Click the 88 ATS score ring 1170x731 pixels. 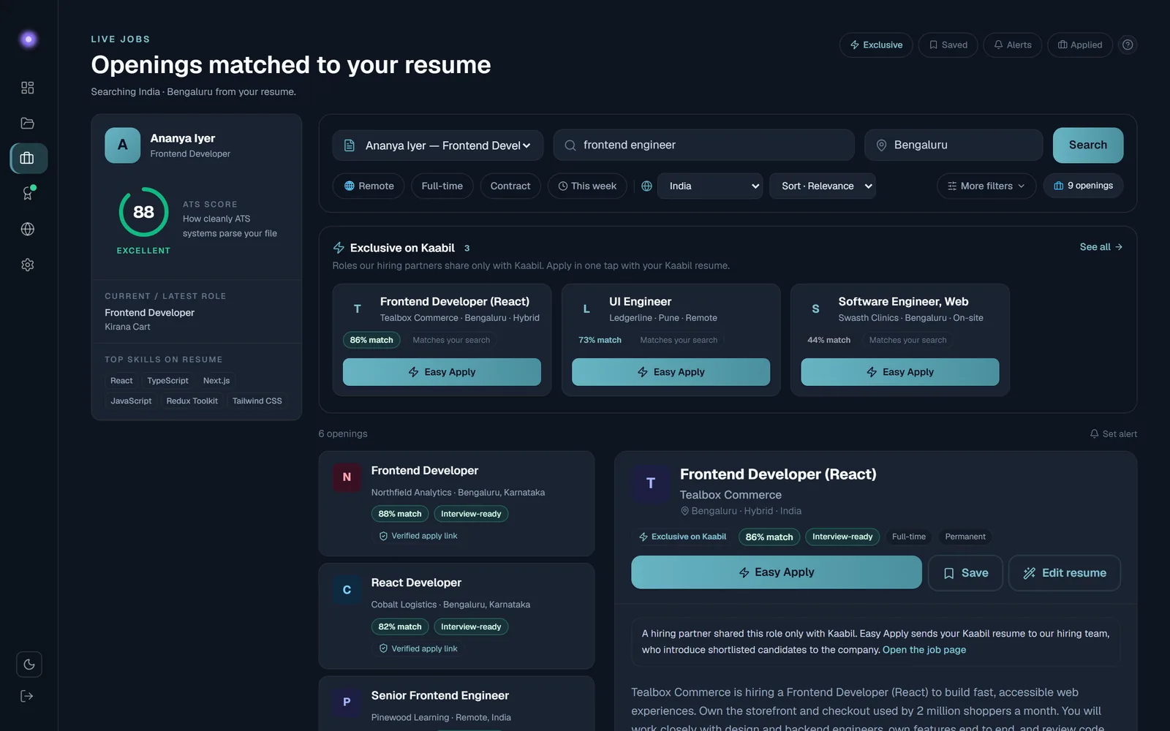(x=143, y=212)
